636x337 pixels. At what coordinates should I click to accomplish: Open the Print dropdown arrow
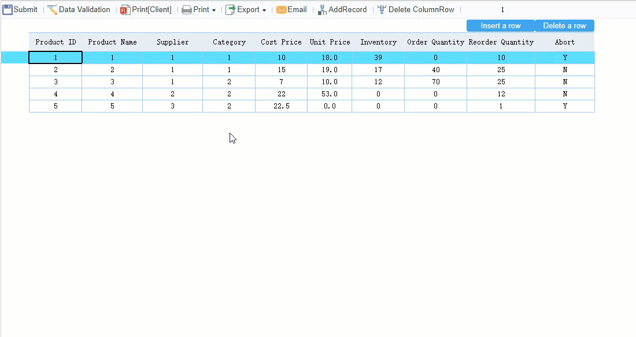click(213, 10)
